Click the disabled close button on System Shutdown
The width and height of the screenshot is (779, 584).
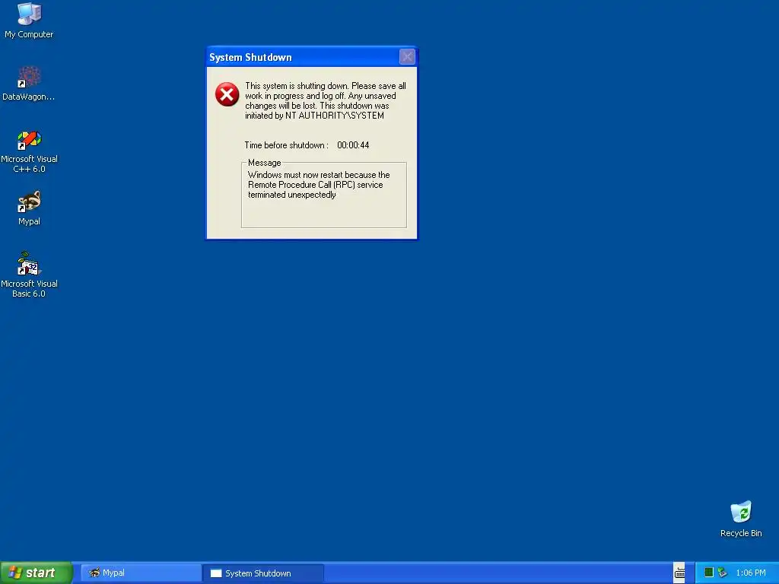pos(407,56)
